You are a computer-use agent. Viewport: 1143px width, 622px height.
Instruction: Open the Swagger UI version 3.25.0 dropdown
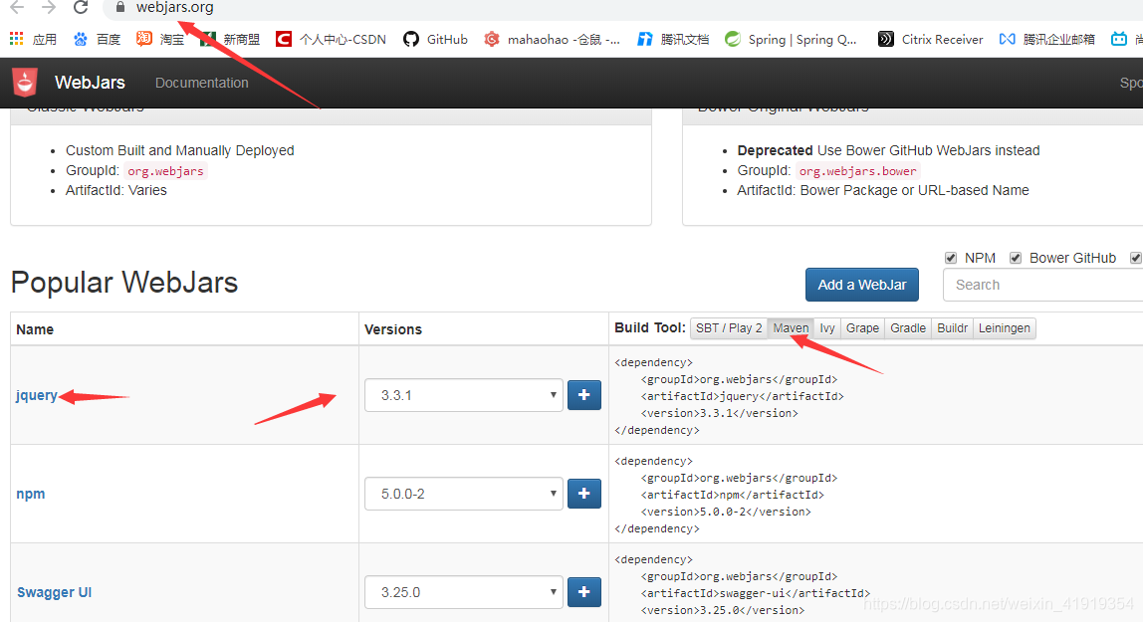click(464, 591)
